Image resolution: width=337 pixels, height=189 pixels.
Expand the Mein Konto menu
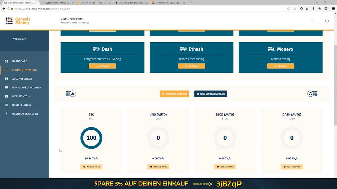21,96
